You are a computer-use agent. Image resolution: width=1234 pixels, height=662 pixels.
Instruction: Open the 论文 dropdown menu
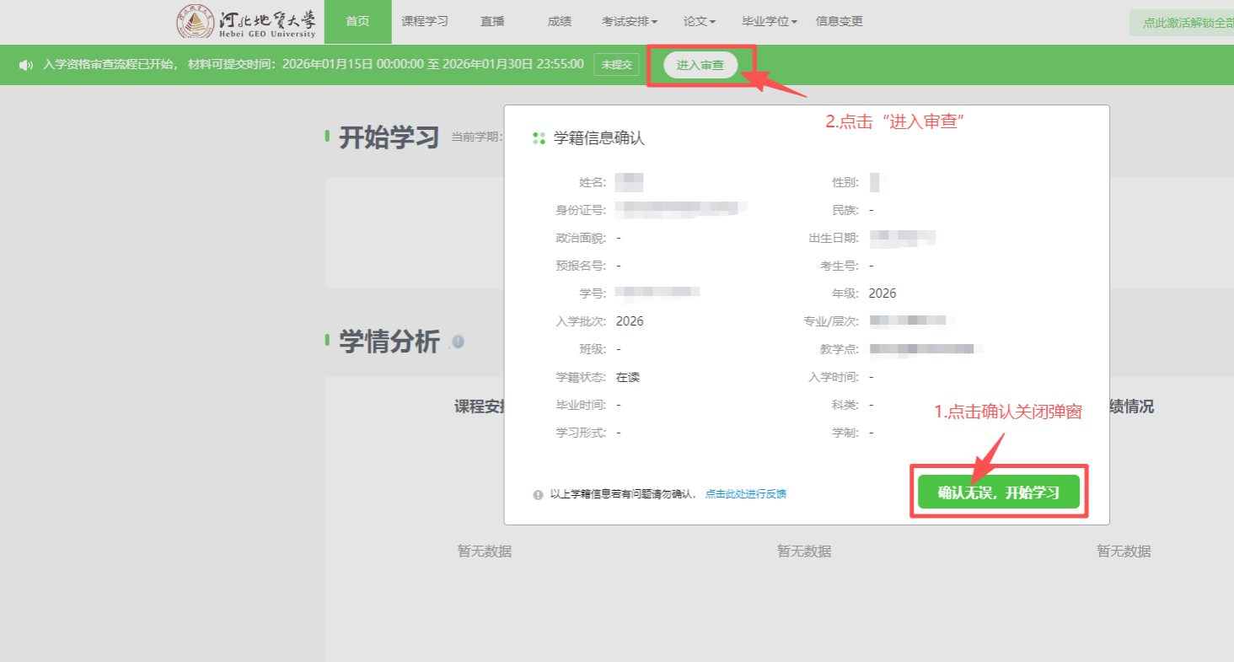tap(699, 22)
